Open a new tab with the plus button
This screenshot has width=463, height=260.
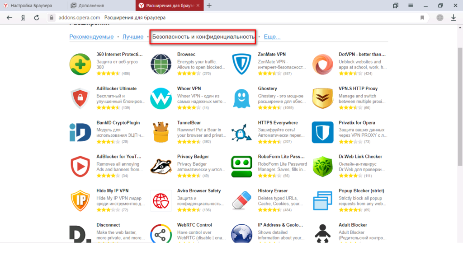click(x=209, y=5)
